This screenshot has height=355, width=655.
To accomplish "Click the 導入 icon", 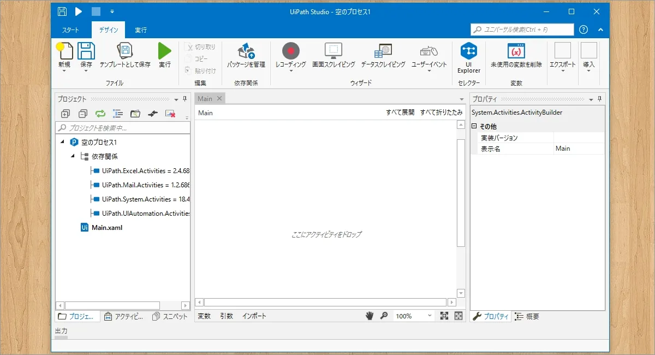I will [588, 50].
